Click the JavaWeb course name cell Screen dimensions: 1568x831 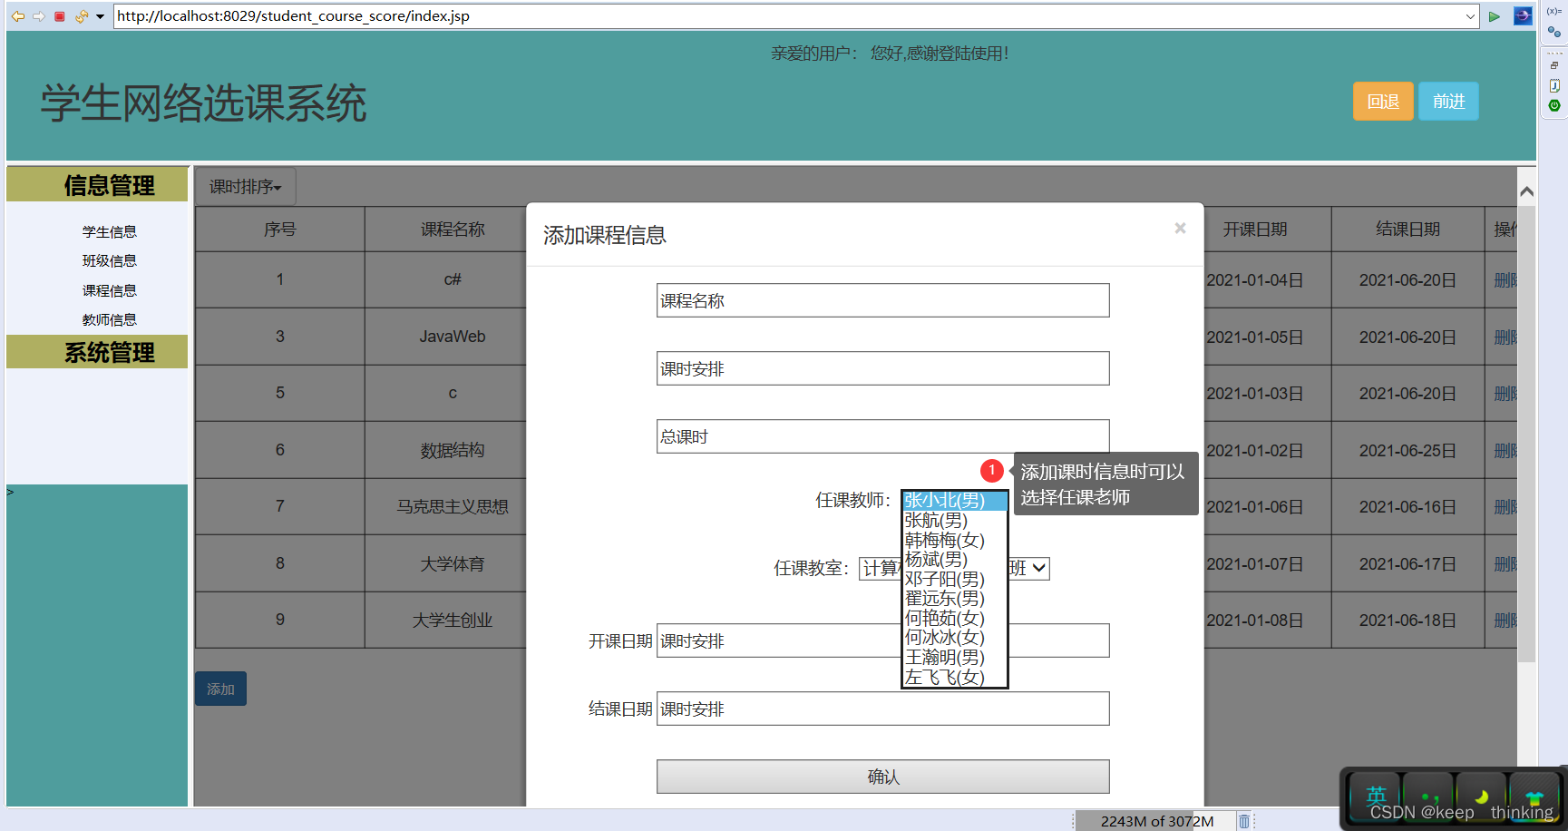(452, 337)
